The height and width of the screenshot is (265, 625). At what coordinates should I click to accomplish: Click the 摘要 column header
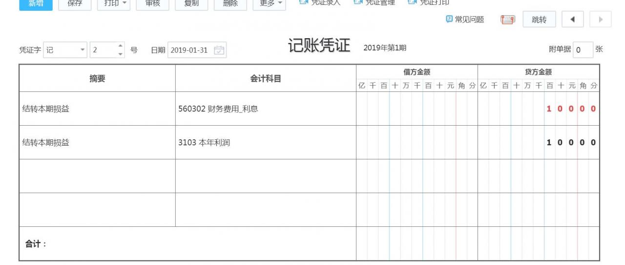(97, 78)
